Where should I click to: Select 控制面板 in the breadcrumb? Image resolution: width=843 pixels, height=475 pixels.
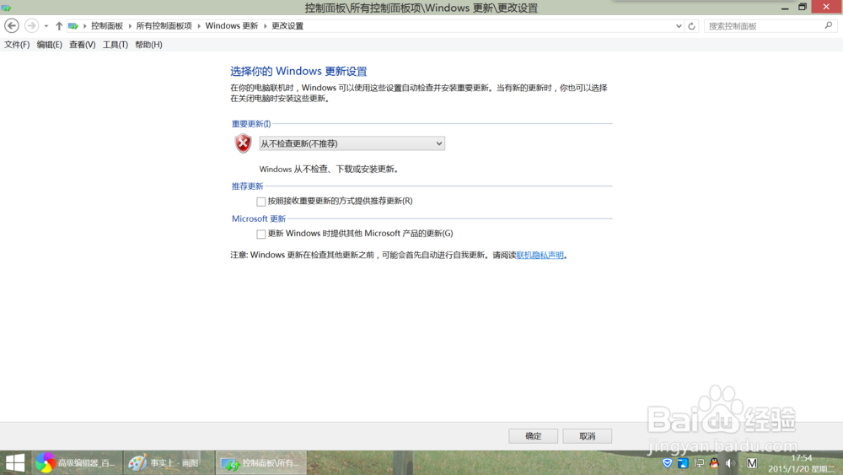click(107, 26)
